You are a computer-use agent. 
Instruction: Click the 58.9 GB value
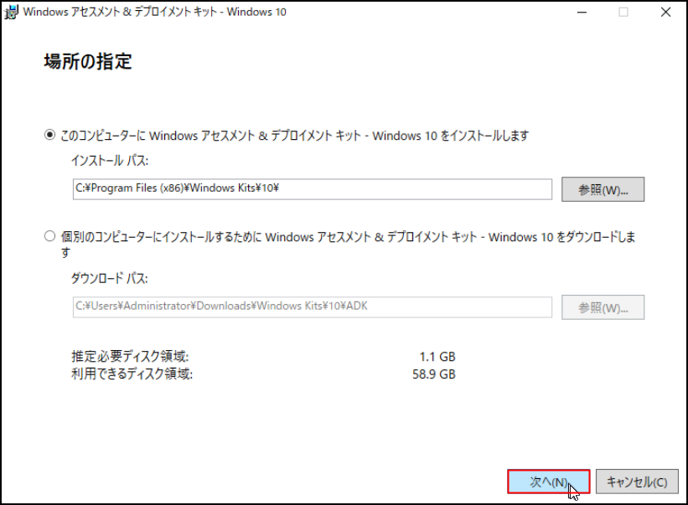434,374
